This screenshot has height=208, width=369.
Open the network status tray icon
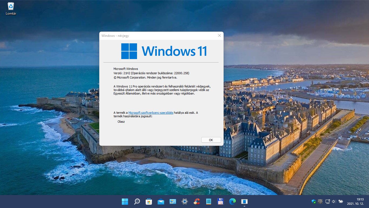point(327,201)
